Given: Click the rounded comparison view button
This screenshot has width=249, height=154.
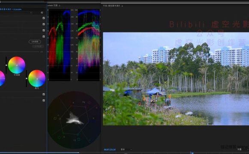Looking at the screenshot, I should point(35,41).
